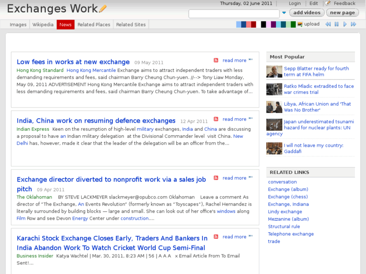The height and width of the screenshot is (274, 366).
Task: Click the play arrow control
Action: click(x=345, y=24)
